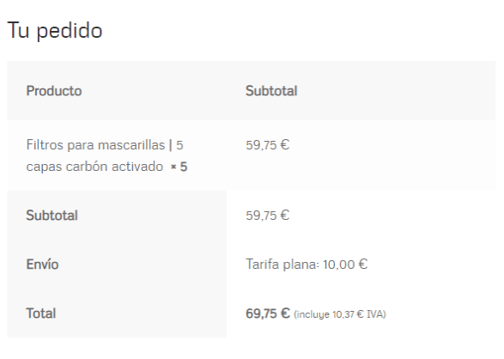
Task: Click the 'Tarifa plana' text
Action: click(x=282, y=265)
